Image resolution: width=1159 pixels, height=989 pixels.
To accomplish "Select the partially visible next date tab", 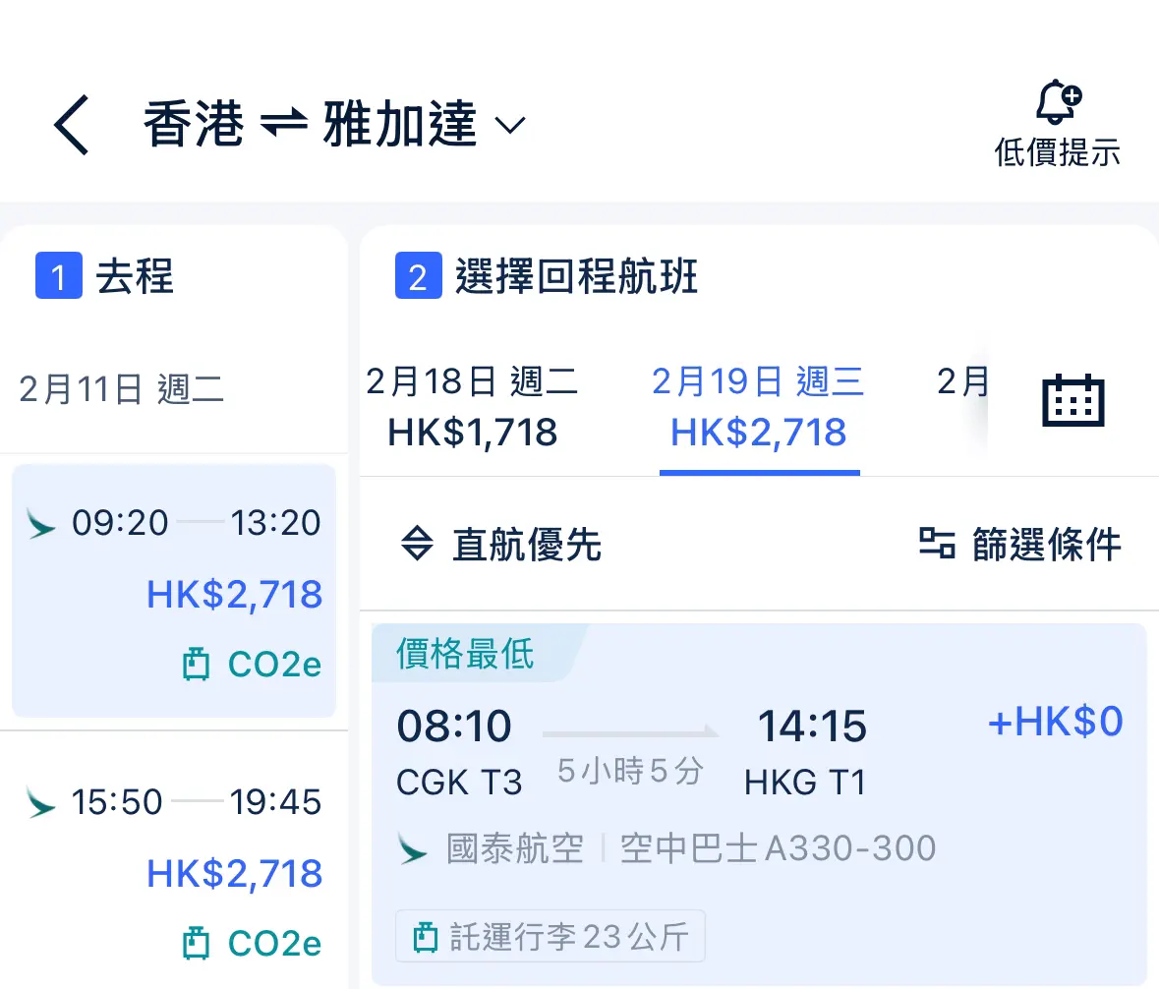I will tap(961, 407).
